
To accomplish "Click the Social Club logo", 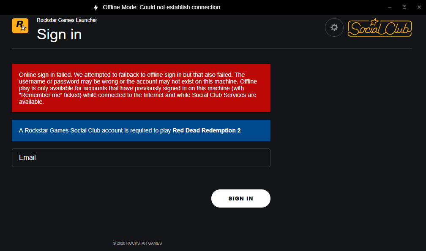I will (x=380, y=27).
